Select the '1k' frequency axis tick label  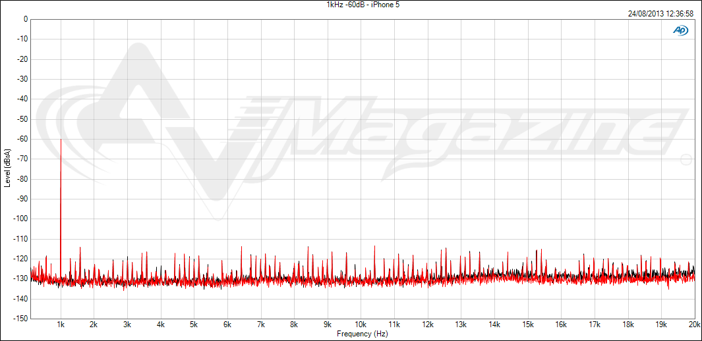click(61, 324)
